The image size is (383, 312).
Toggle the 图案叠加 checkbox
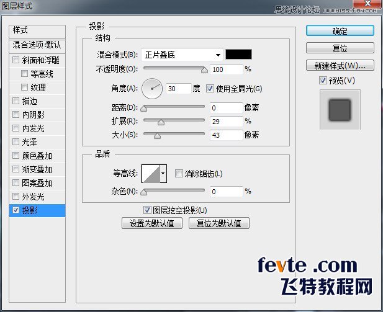point(16,183)
